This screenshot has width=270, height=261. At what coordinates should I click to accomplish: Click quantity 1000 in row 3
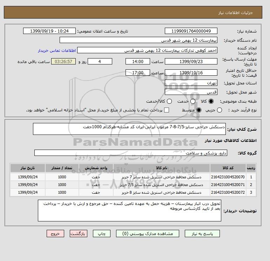pyautogui.click(x=62, y=192)
